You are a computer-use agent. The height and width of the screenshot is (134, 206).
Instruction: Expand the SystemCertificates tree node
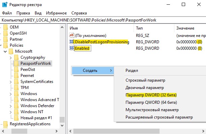click(11, 82)
